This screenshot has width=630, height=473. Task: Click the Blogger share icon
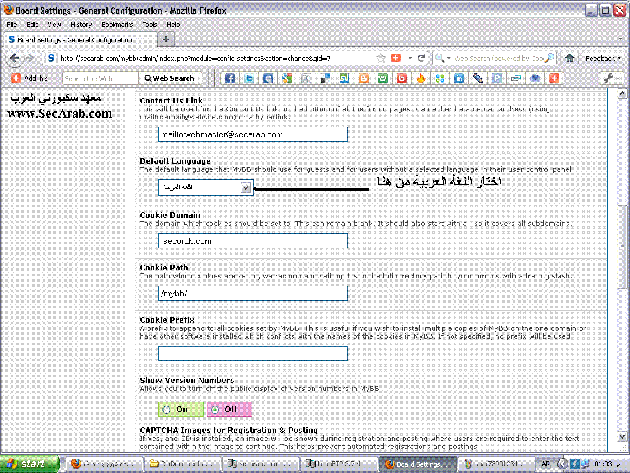coord(364,78)
